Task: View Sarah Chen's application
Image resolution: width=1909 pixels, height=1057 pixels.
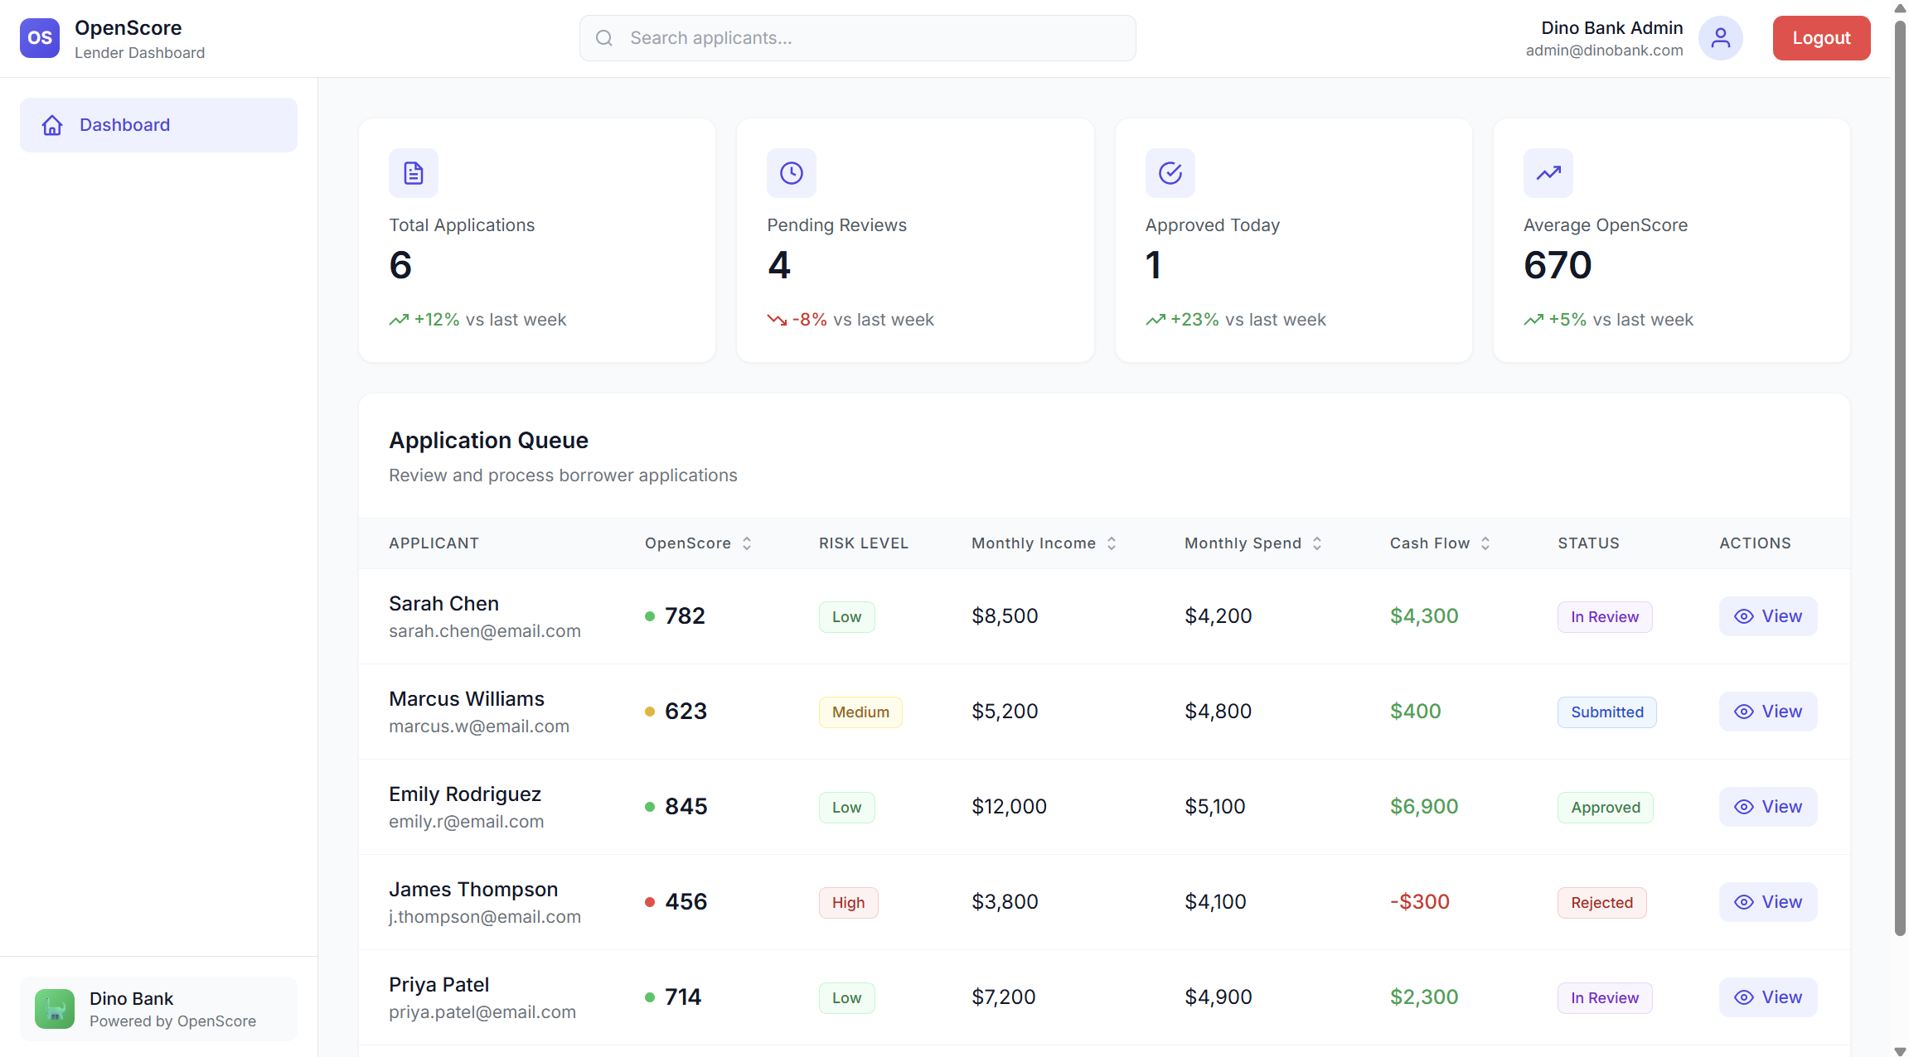Action: point(1767,616)
